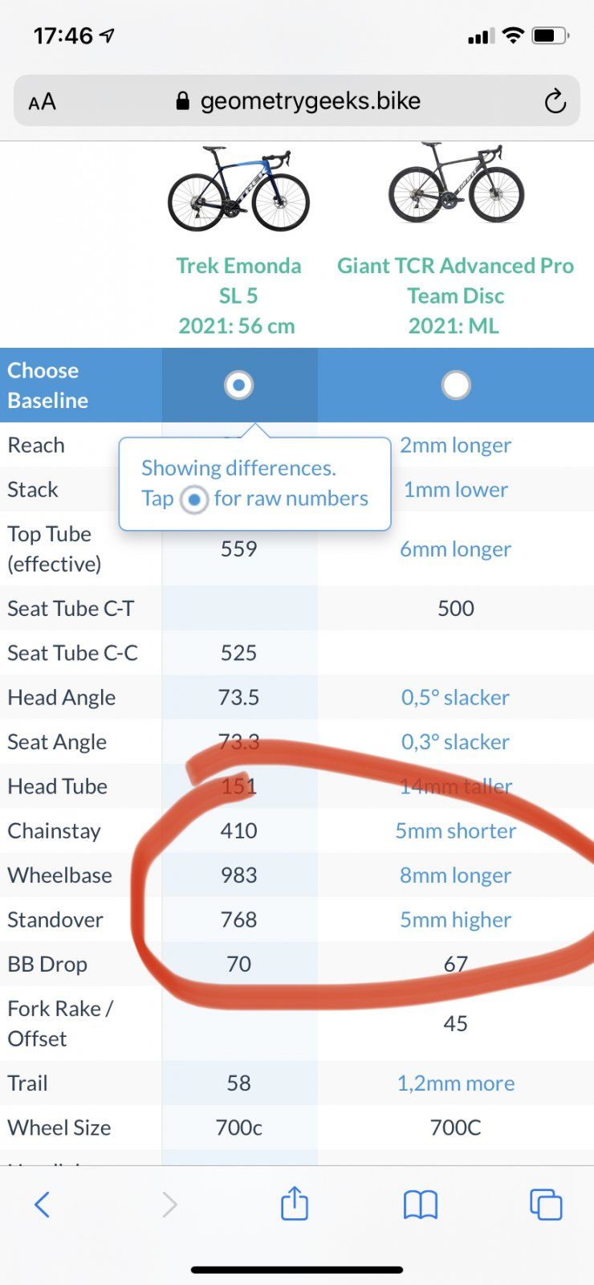The height and width of the screenshot is (1285, 594).
Task: Tap the radio icon in the tooltip
Action: coord(193,500)
